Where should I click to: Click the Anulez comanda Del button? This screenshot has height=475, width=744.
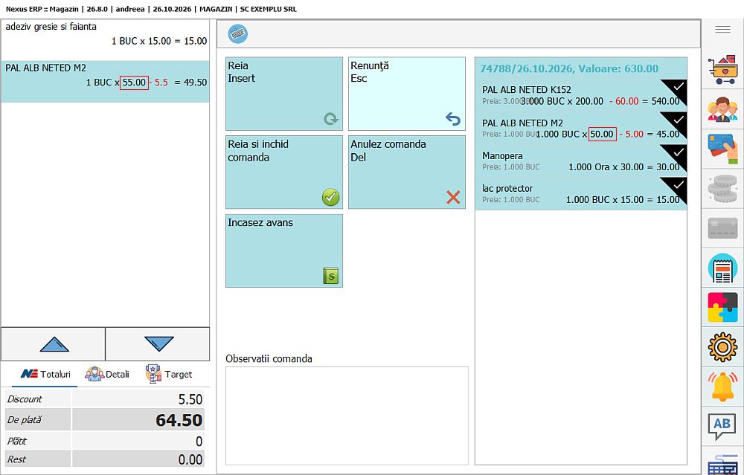[407, 172]
